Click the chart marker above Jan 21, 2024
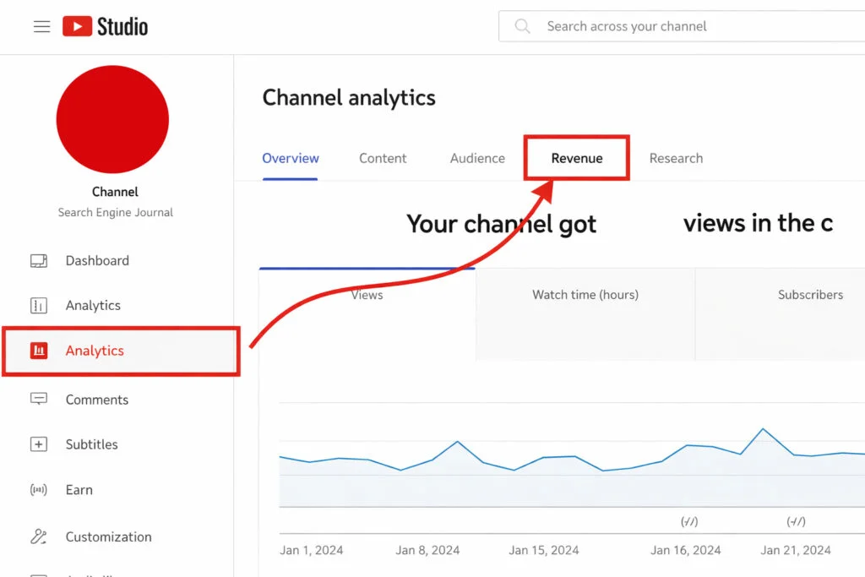 coord(796,521)
